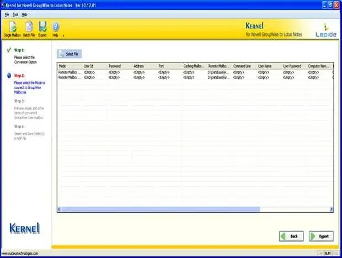This screenshot has height=258, width=342.
Task: Click the D:\Database\Gr... path cell
Action: point(218,77)
